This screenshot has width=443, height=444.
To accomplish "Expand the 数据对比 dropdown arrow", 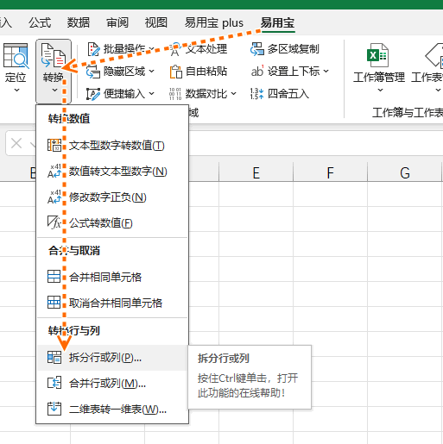I will 233,93.
